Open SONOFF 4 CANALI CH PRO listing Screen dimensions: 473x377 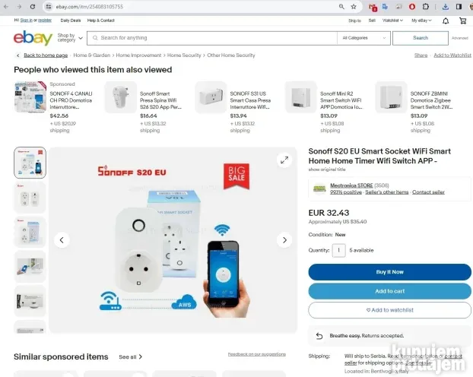[71, 100]
